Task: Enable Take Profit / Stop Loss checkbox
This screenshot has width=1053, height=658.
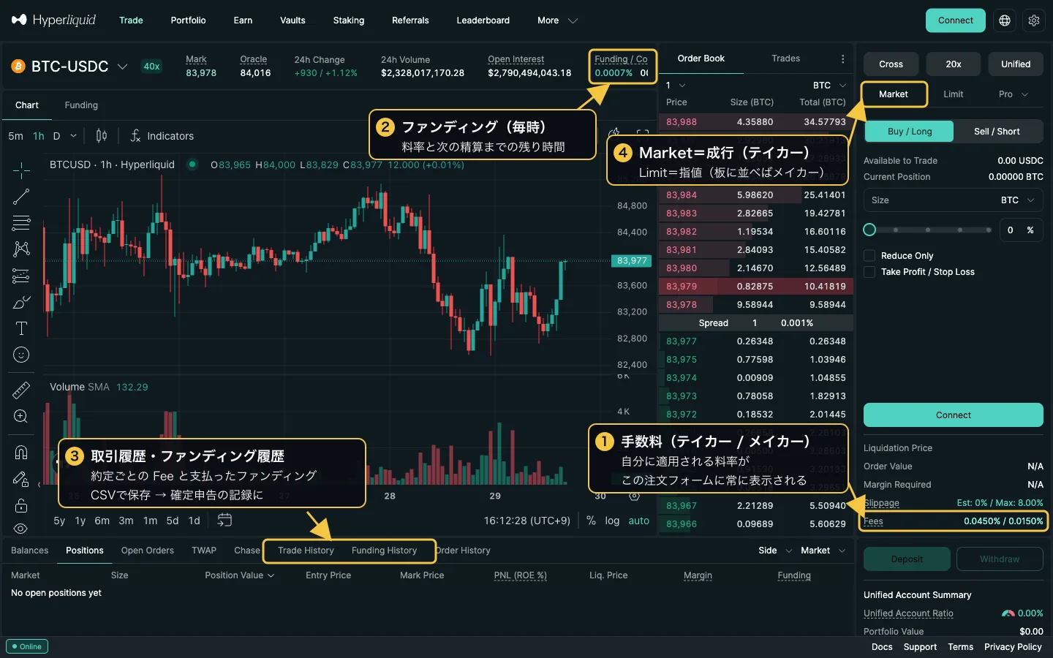Action: click(869, 272)
